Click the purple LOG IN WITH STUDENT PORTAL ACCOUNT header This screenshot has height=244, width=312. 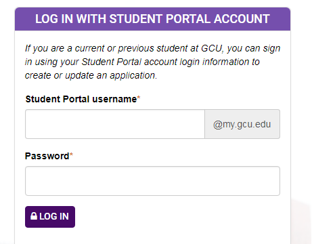point(152,19)
